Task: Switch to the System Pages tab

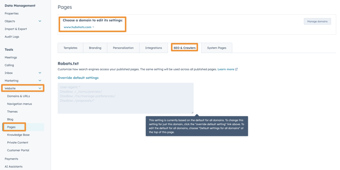Action: (216, 48)
